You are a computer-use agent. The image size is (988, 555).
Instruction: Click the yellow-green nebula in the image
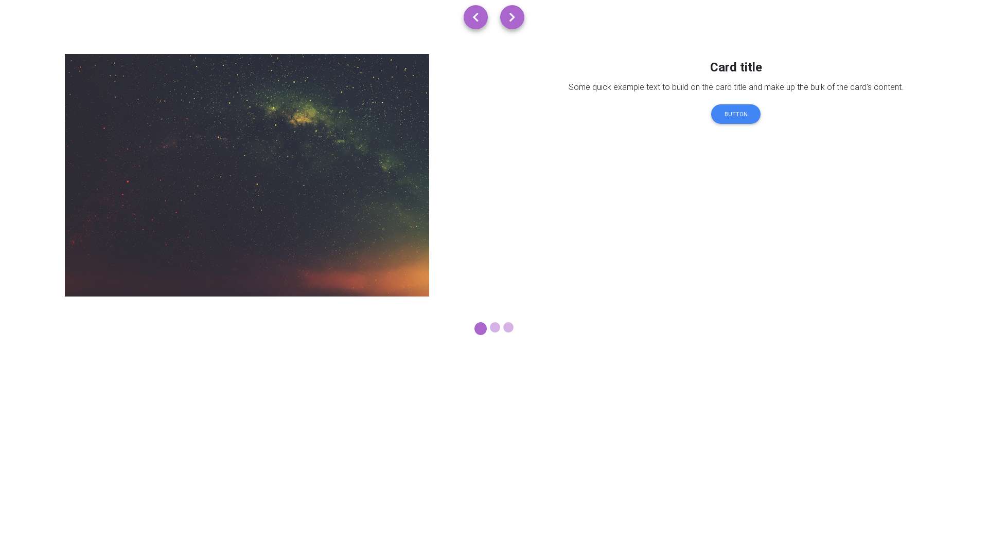coord(301,114)
